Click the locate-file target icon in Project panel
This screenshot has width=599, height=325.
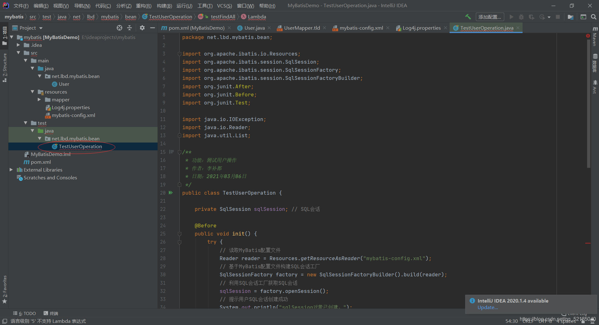119,28
